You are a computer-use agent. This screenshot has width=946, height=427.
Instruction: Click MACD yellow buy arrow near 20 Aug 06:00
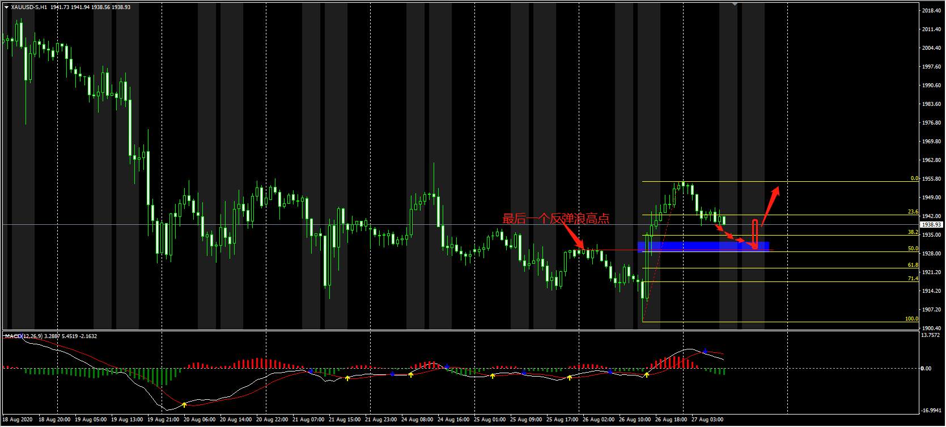coord(184,404)
